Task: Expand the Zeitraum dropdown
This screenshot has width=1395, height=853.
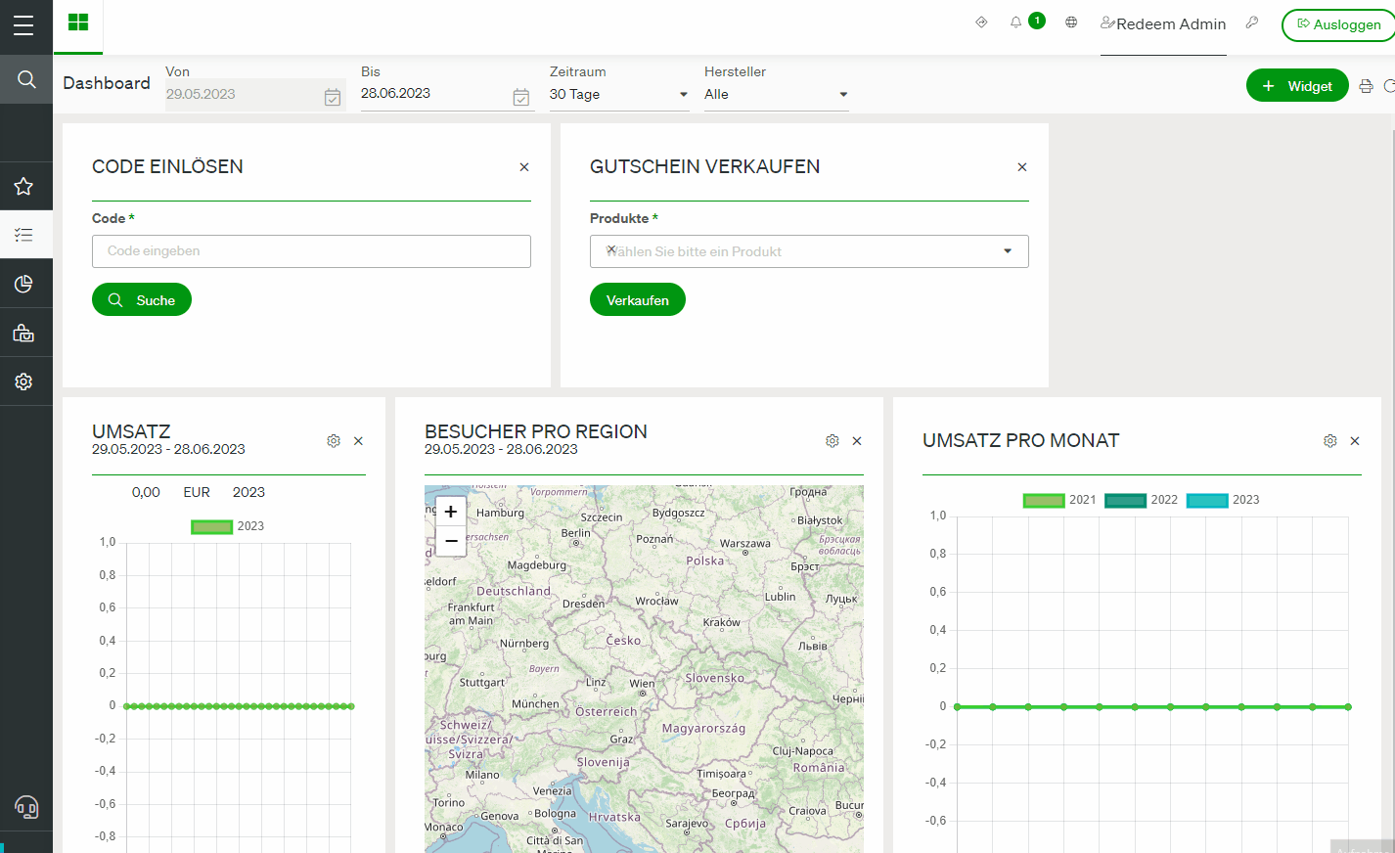Action: tap(619, 95)
